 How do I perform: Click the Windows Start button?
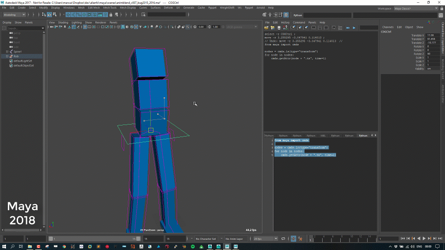coord(4,247)
